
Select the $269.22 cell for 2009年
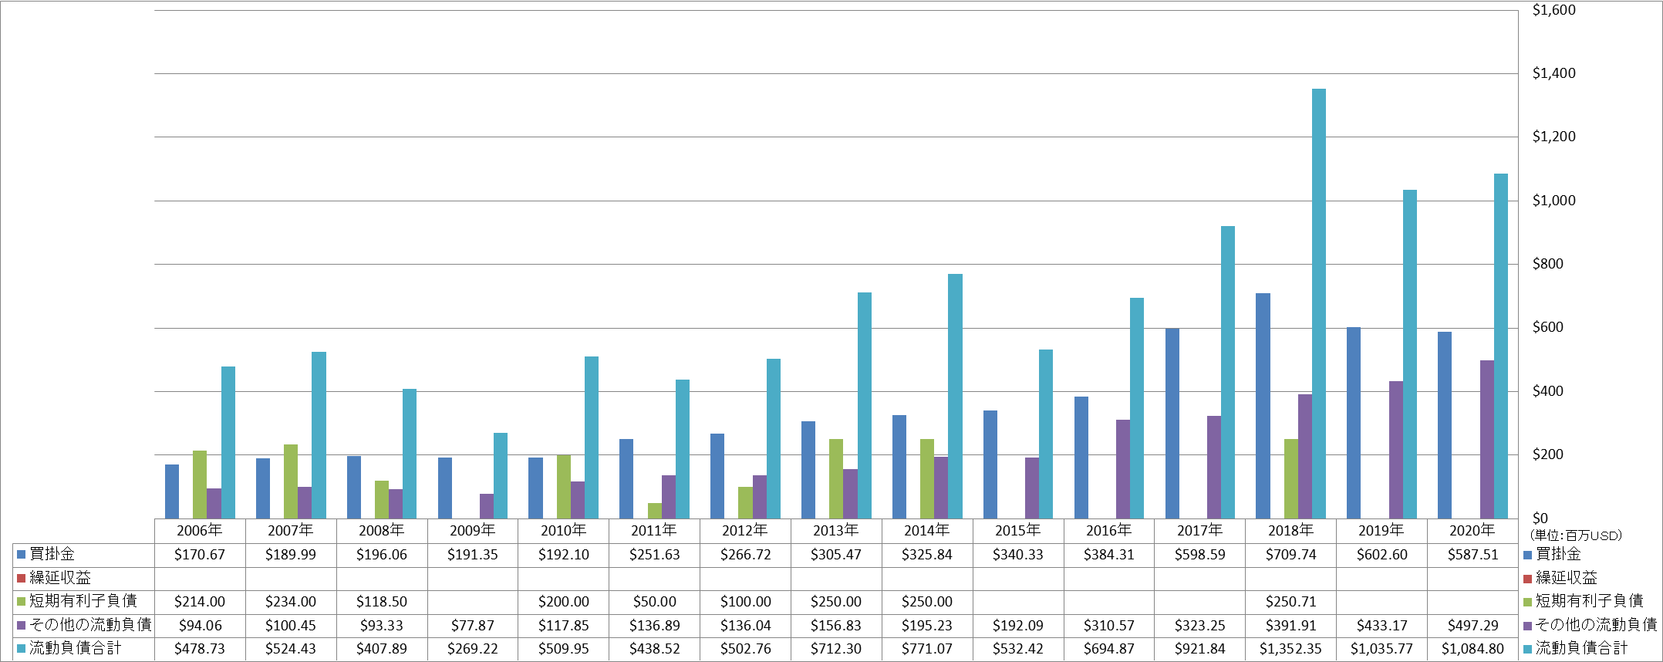pyautogui.click(x=473, y=649)
